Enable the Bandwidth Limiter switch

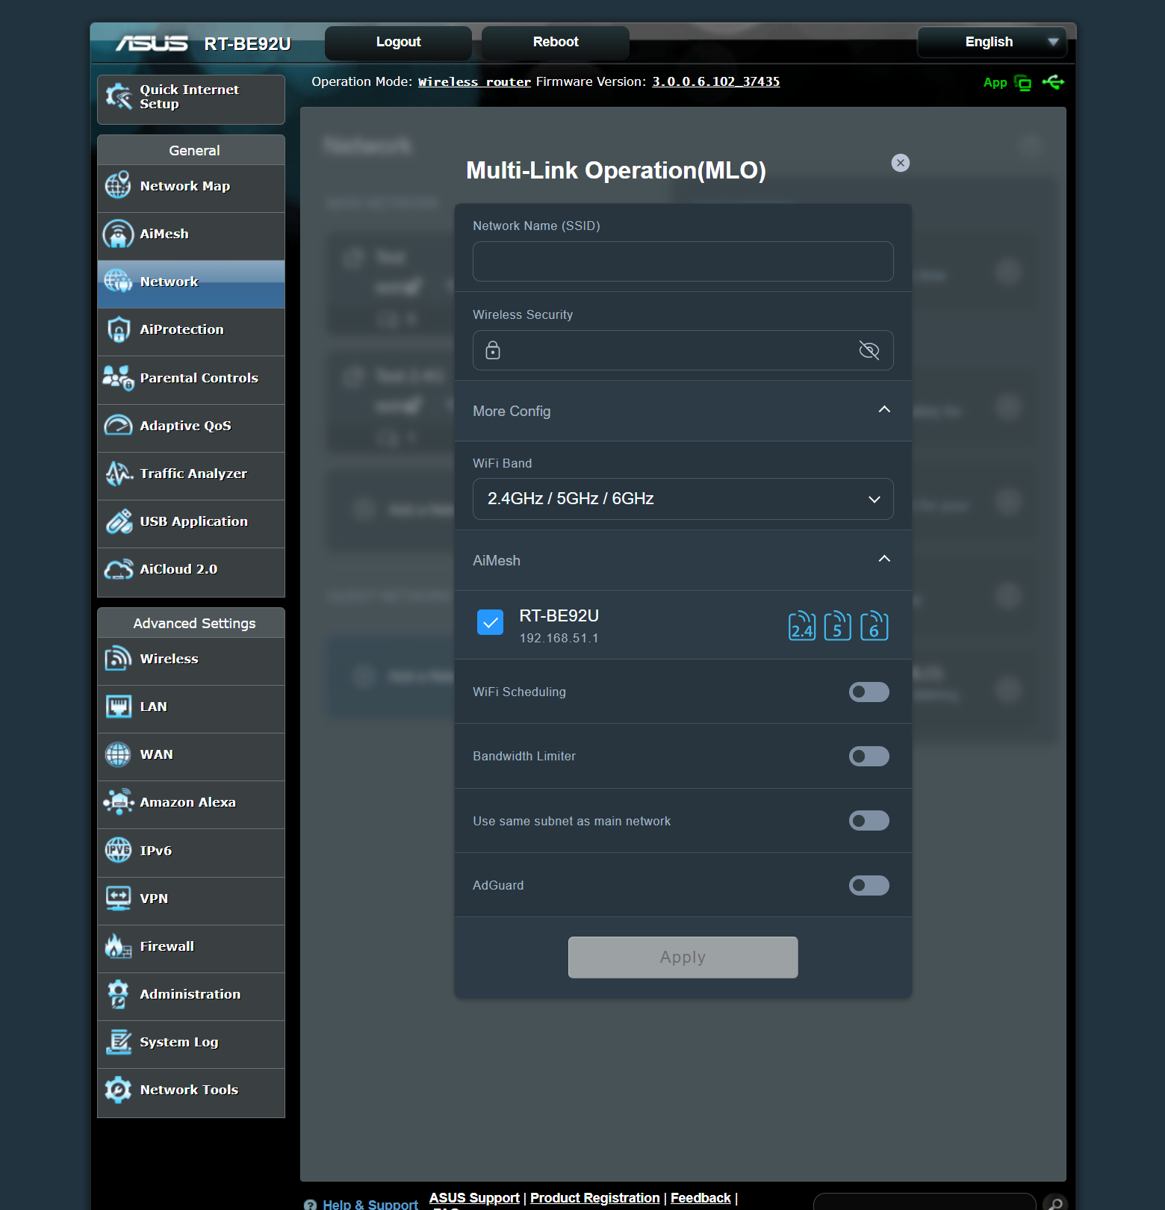(x=869, y=757)
